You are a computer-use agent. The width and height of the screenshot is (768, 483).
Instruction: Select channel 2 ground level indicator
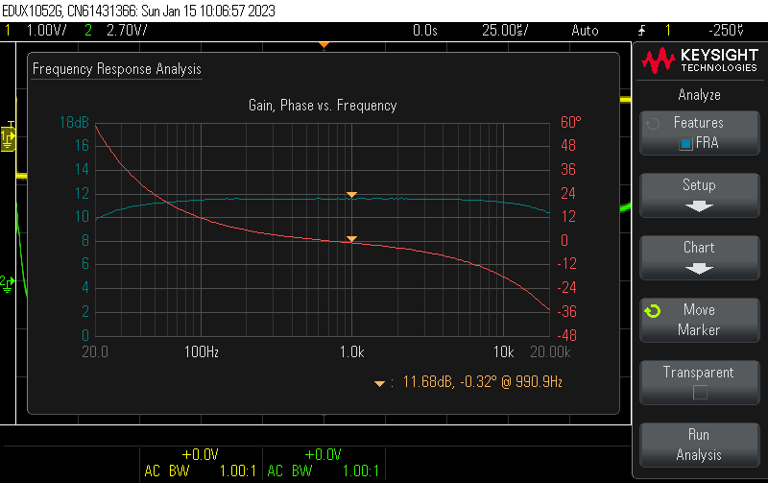8,283
